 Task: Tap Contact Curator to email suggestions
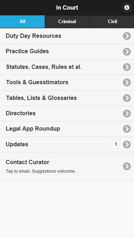[67, 166]
